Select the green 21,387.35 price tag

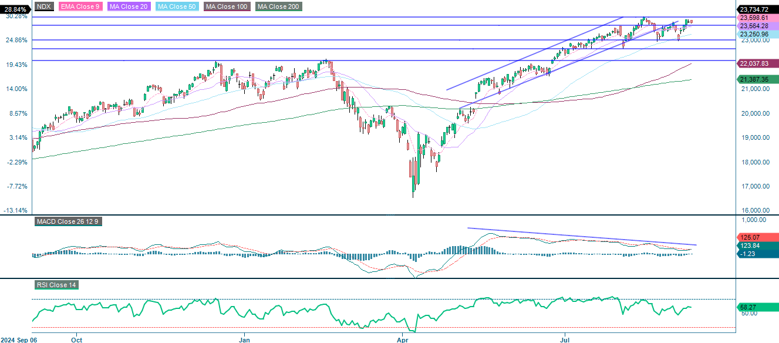(756, 78)
